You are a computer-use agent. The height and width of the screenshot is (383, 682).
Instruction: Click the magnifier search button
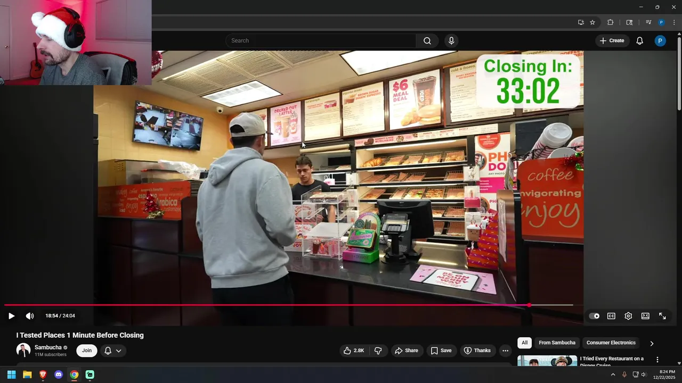click(427, 40)
